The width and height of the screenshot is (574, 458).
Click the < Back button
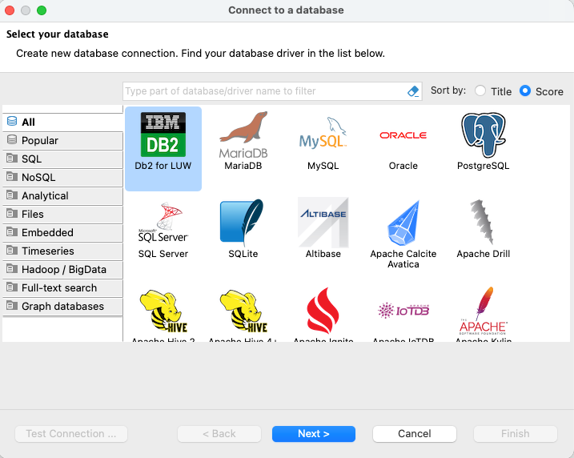(x=219, y=434)
